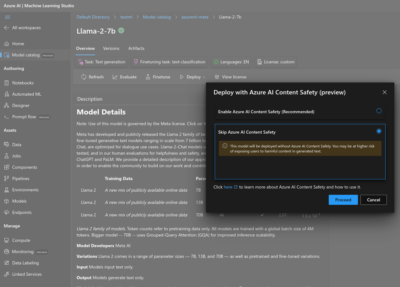Navigate to azureml-meta breadcrumb
Image resolution: width=400 pixels, height=287 pixels.
pos(195,17)
